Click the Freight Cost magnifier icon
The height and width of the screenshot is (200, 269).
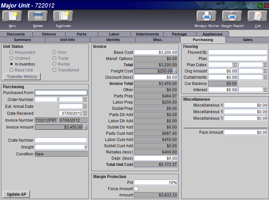pos(175,71)
